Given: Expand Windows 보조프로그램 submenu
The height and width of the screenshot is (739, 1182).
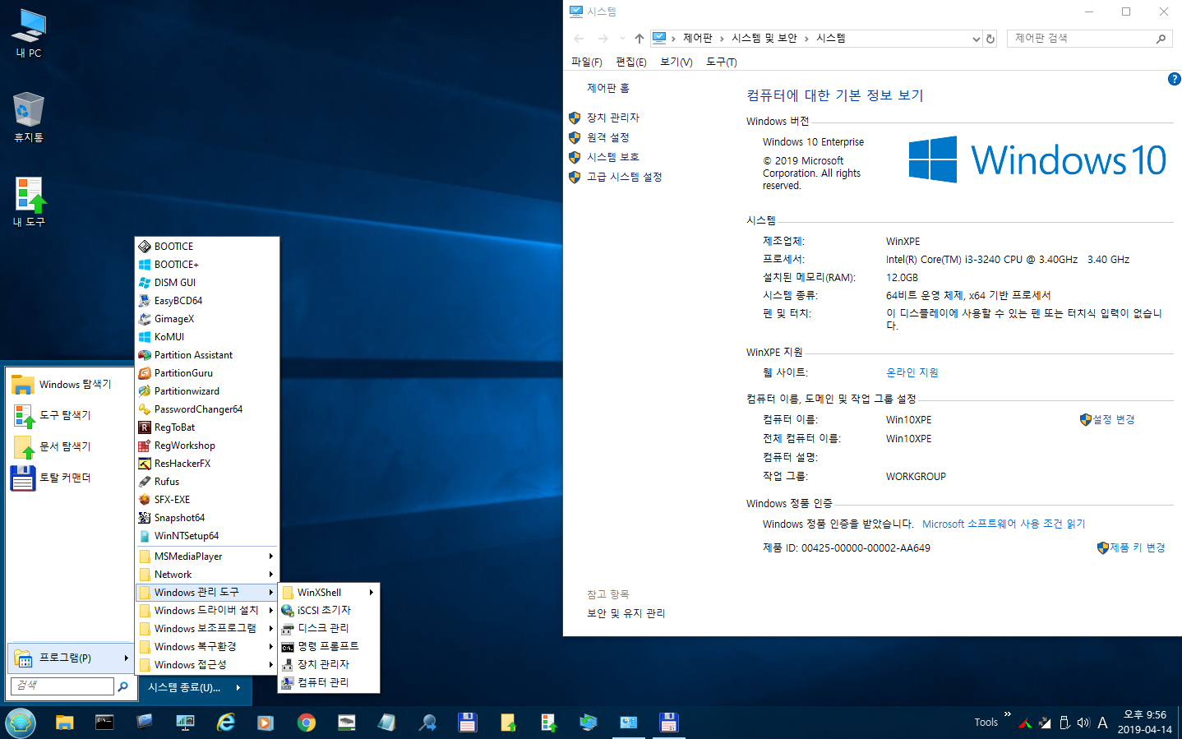Looking at the screenshot, I should point(207,628).
